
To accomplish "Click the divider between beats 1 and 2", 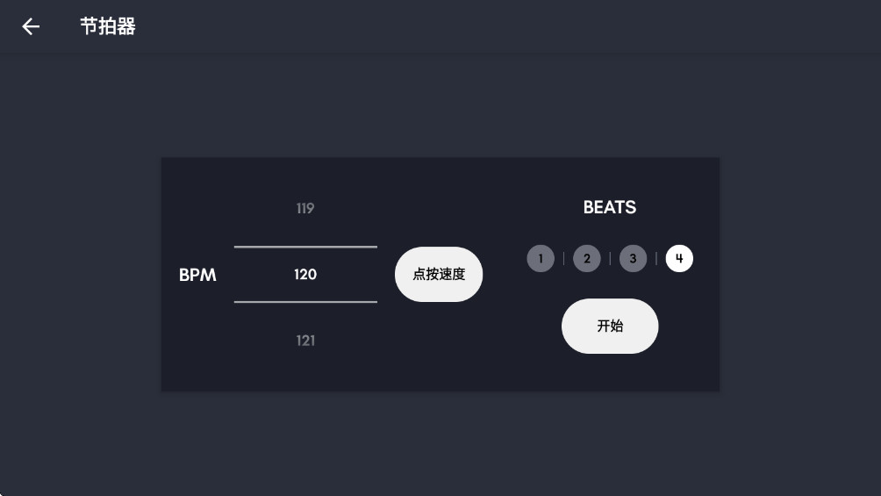I will [x=563, y=259].
